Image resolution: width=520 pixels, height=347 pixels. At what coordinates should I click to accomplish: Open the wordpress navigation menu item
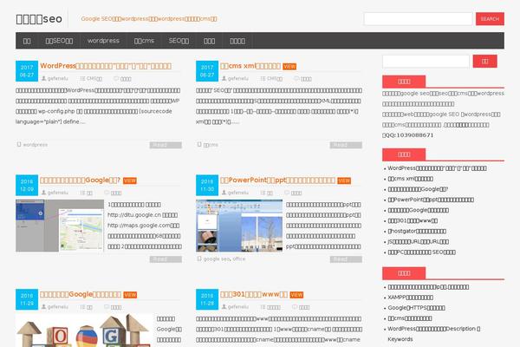(103, 41)
